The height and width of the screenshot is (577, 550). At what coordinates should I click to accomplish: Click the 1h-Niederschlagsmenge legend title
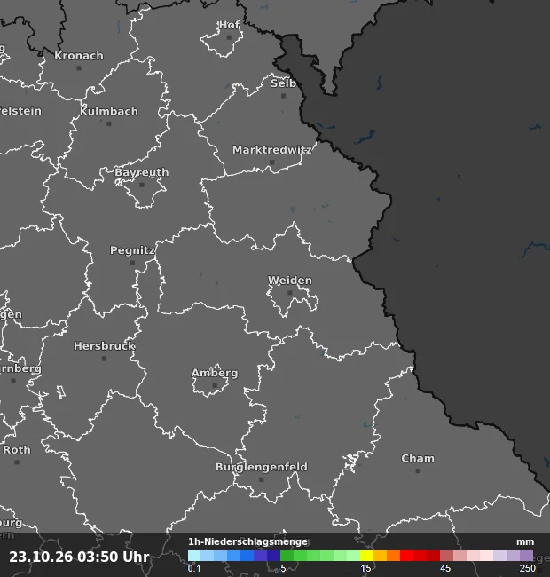coord(247,541)
